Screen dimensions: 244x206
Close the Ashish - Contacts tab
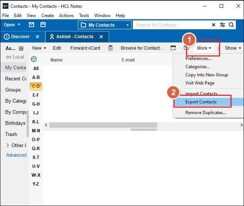coord(101,37)
